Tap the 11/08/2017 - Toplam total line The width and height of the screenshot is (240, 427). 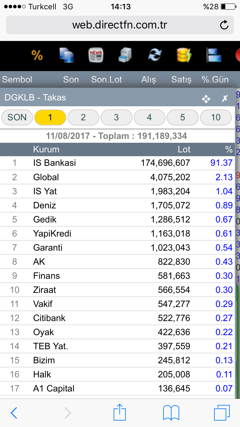point(116,136)
